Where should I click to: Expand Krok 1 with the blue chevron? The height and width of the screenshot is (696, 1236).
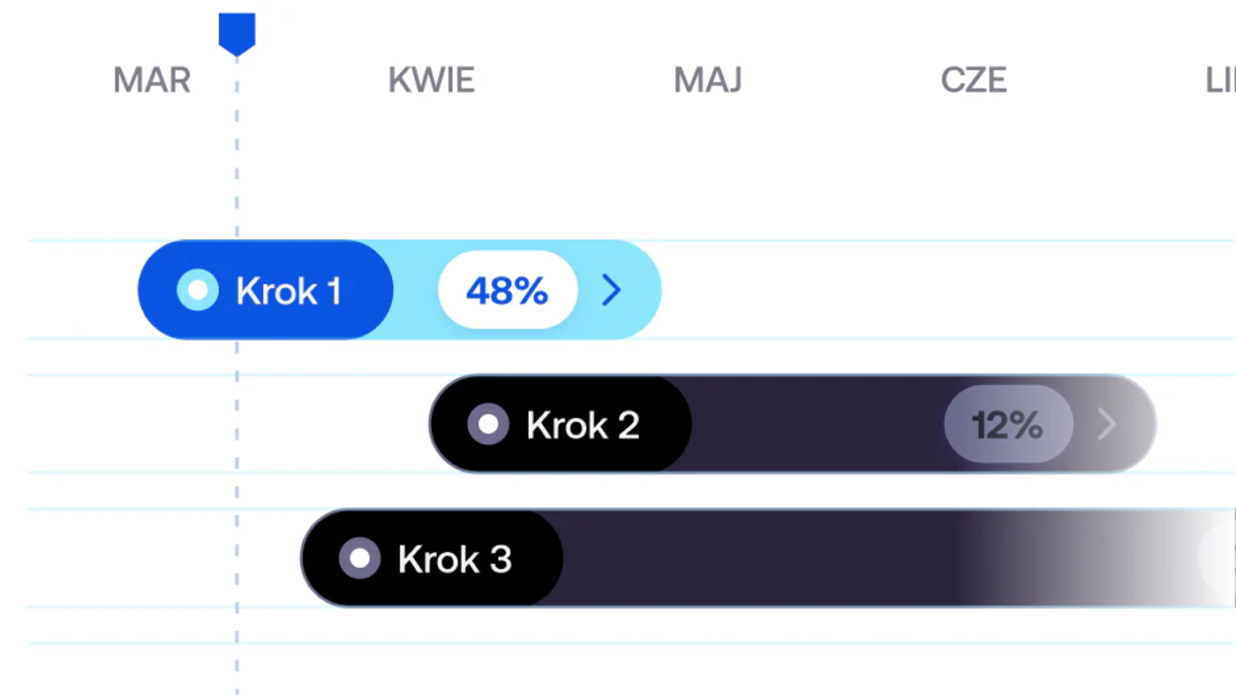pos(612,290)
